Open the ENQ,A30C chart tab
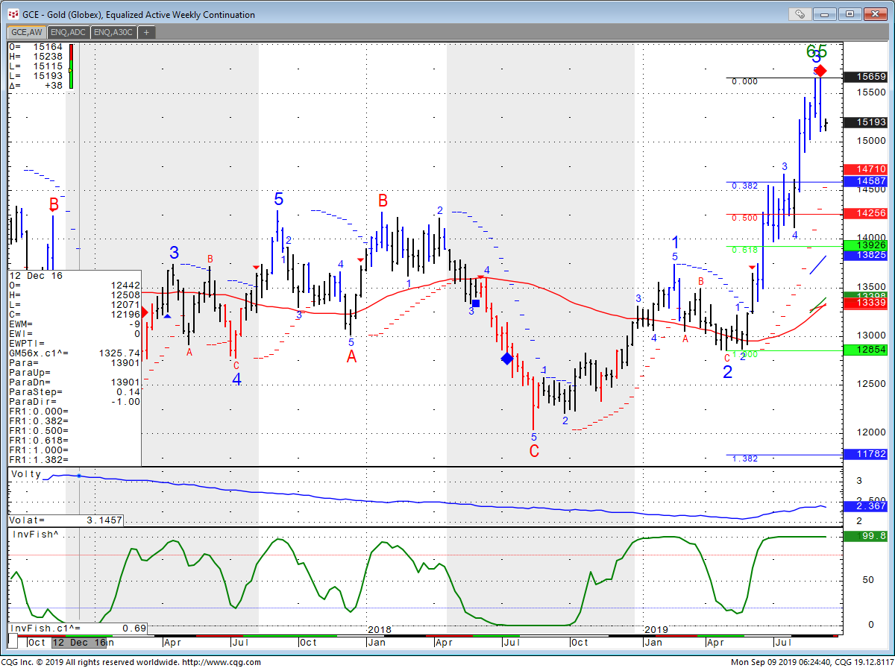This screenshot has width=895, height=668. tap(113, 32)
